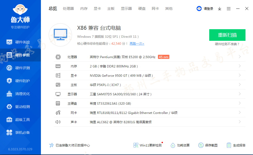Expand the 显示器 row chevron
The width and height of the screenshot is (253, 155).
click(x=240, y=94)
